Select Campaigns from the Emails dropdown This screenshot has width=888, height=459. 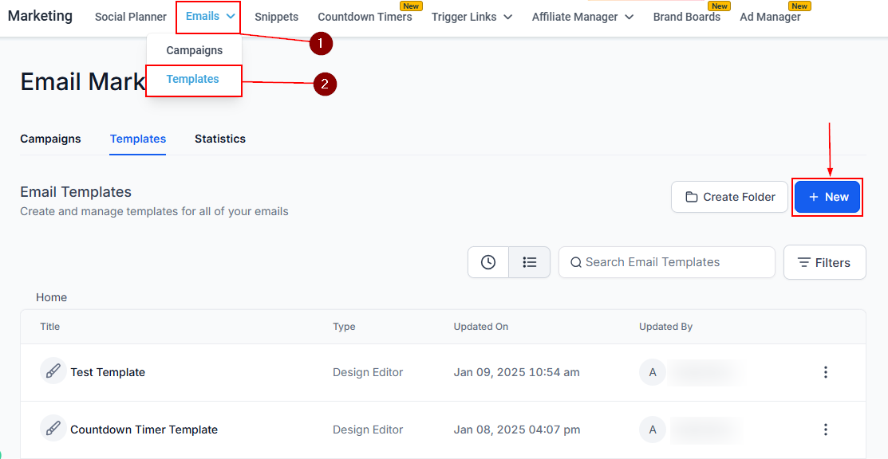pos(194,50)
